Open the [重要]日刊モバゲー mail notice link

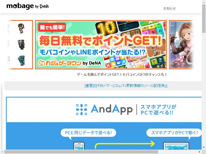[x=126, y=86]
